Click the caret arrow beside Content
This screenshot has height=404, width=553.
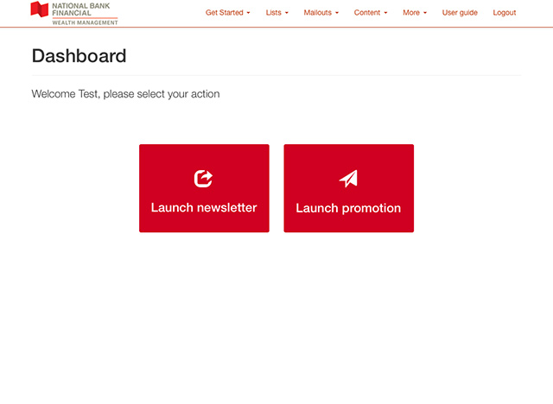(x=385, y=14)
